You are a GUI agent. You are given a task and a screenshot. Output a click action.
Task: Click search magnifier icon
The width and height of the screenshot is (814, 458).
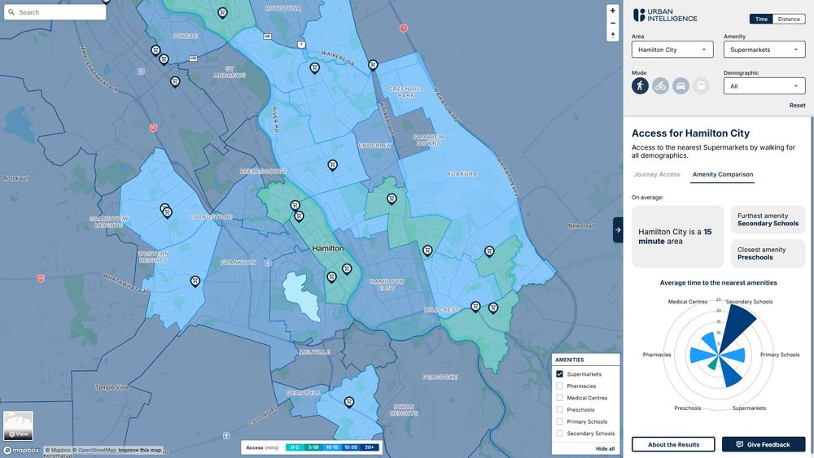pyautogui.click(x=11, y=12)
